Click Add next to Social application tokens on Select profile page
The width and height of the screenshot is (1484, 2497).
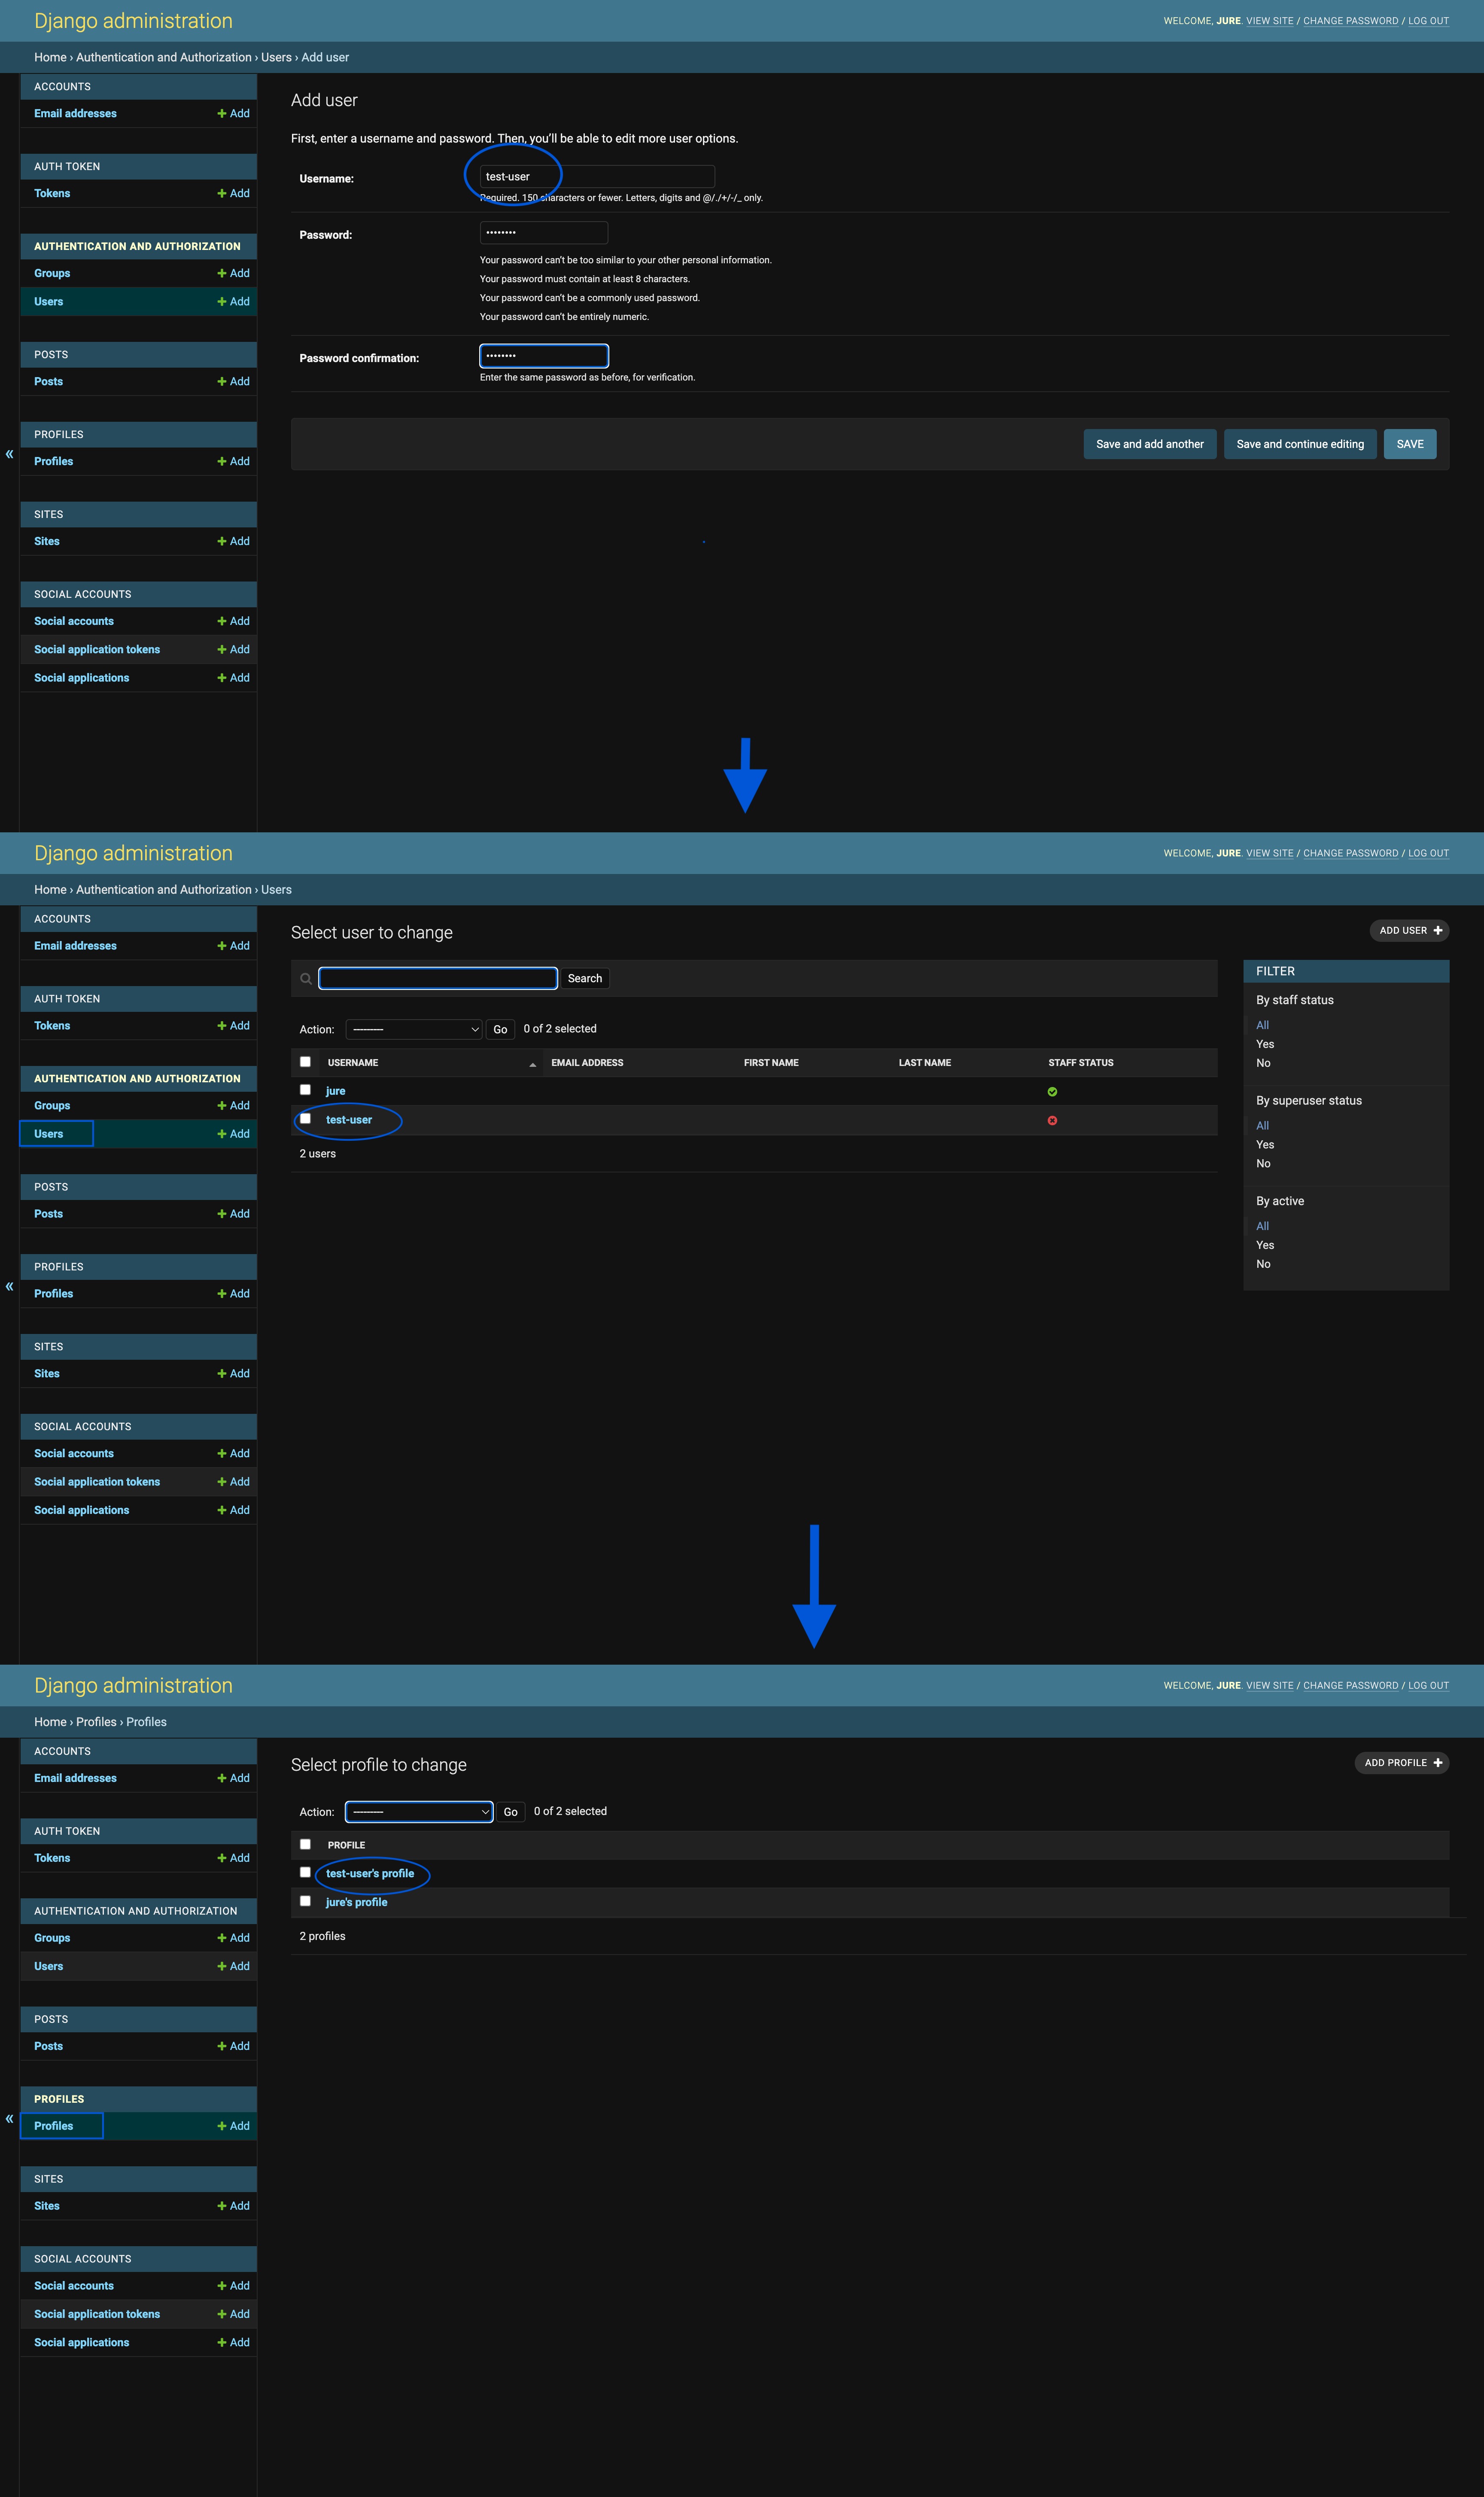click(234, 2314)
